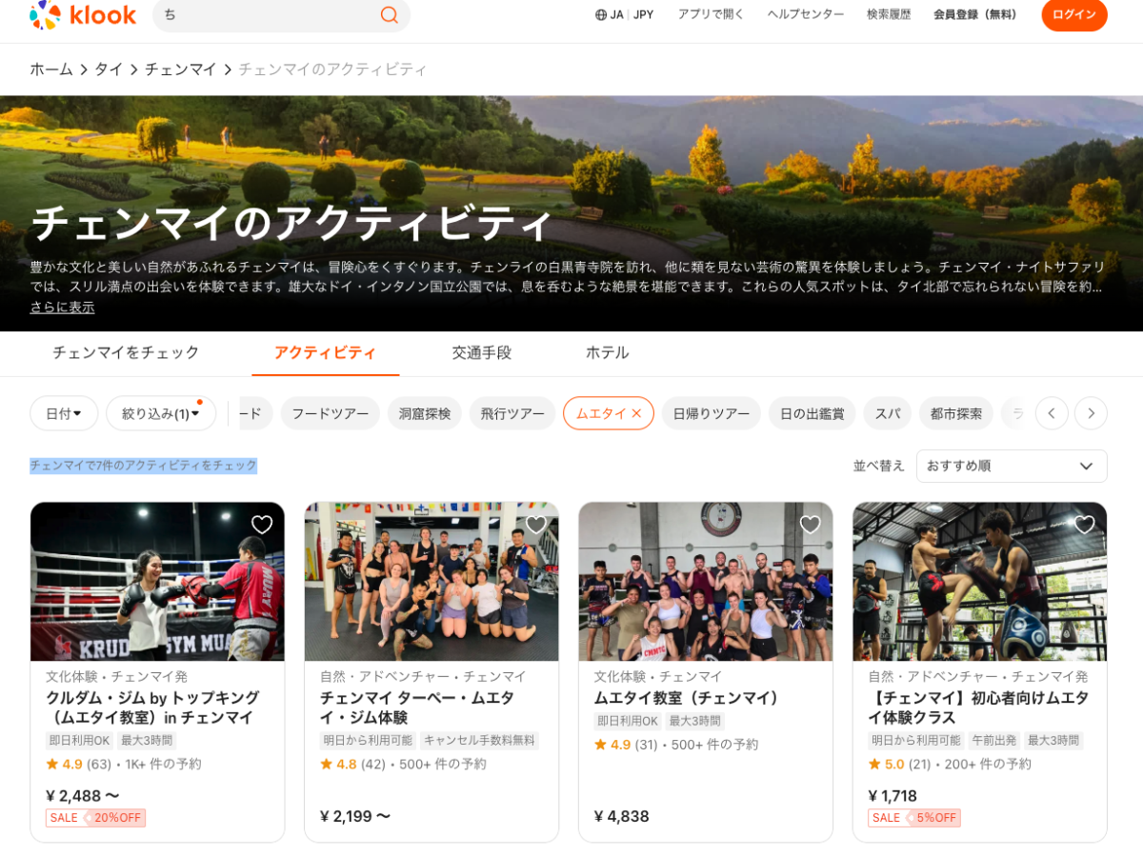
Task: Open the 日付 date dropdown
Action: pyautogui.click(x=64, y=413)
